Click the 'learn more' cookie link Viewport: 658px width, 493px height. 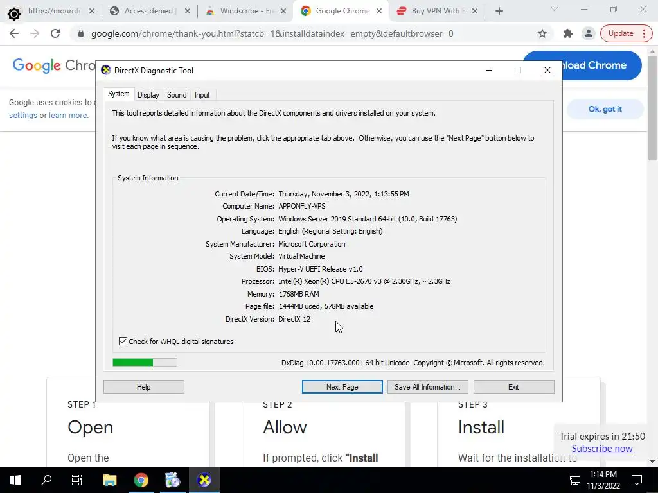pos(68,116)
